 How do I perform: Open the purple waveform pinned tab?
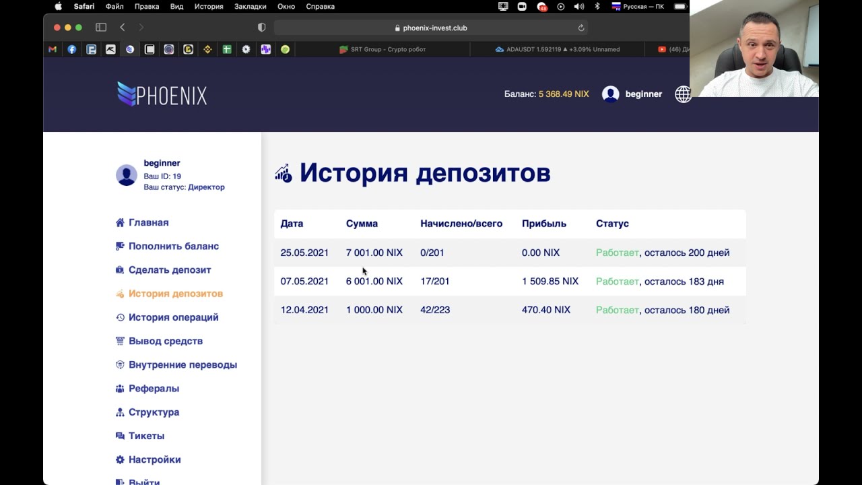[x=266, y=49]
